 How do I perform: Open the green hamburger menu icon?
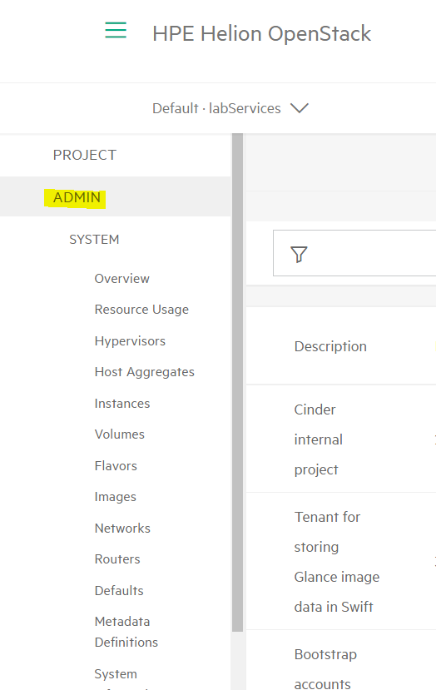coord(116,30)
